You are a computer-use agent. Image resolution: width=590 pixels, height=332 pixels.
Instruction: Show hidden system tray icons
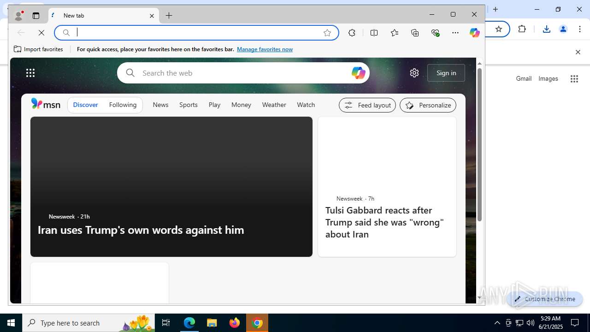pyautogui.click(x=497, y=323)
